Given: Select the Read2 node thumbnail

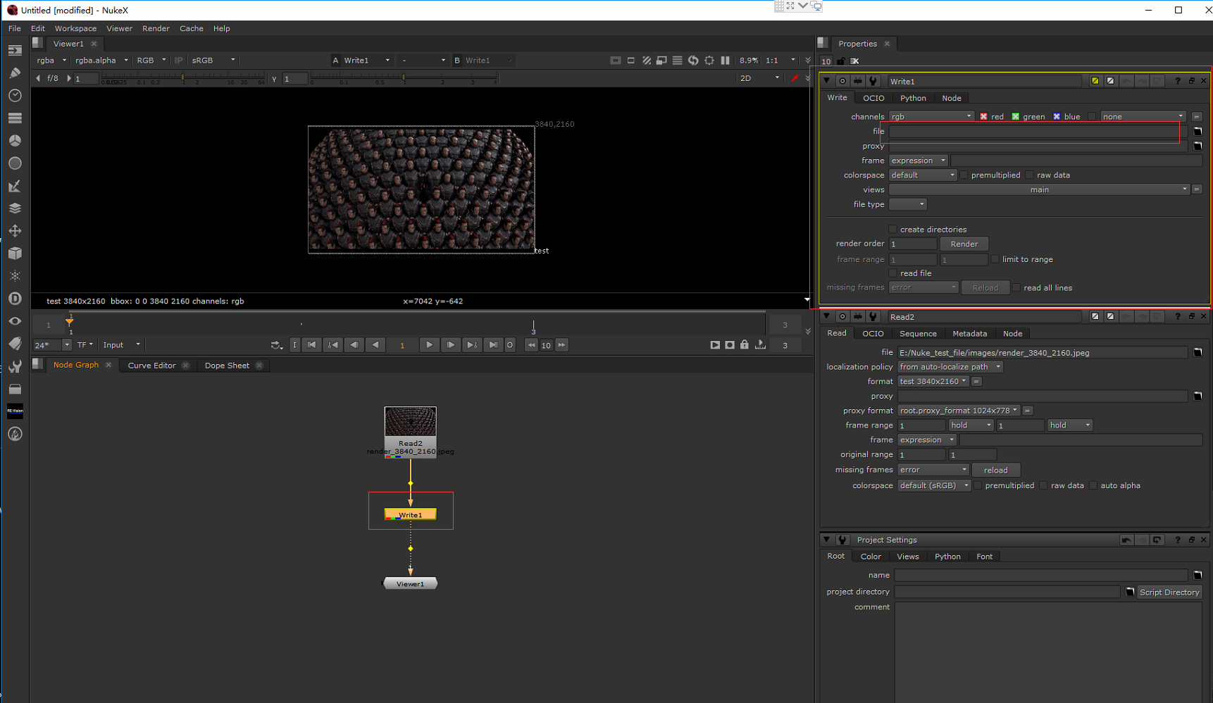Looking at the screenshot, I should (410, 423).
